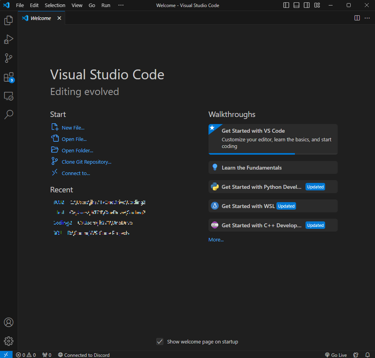
Task: Click the WSL penguin icon
Action: pos(215,206)
